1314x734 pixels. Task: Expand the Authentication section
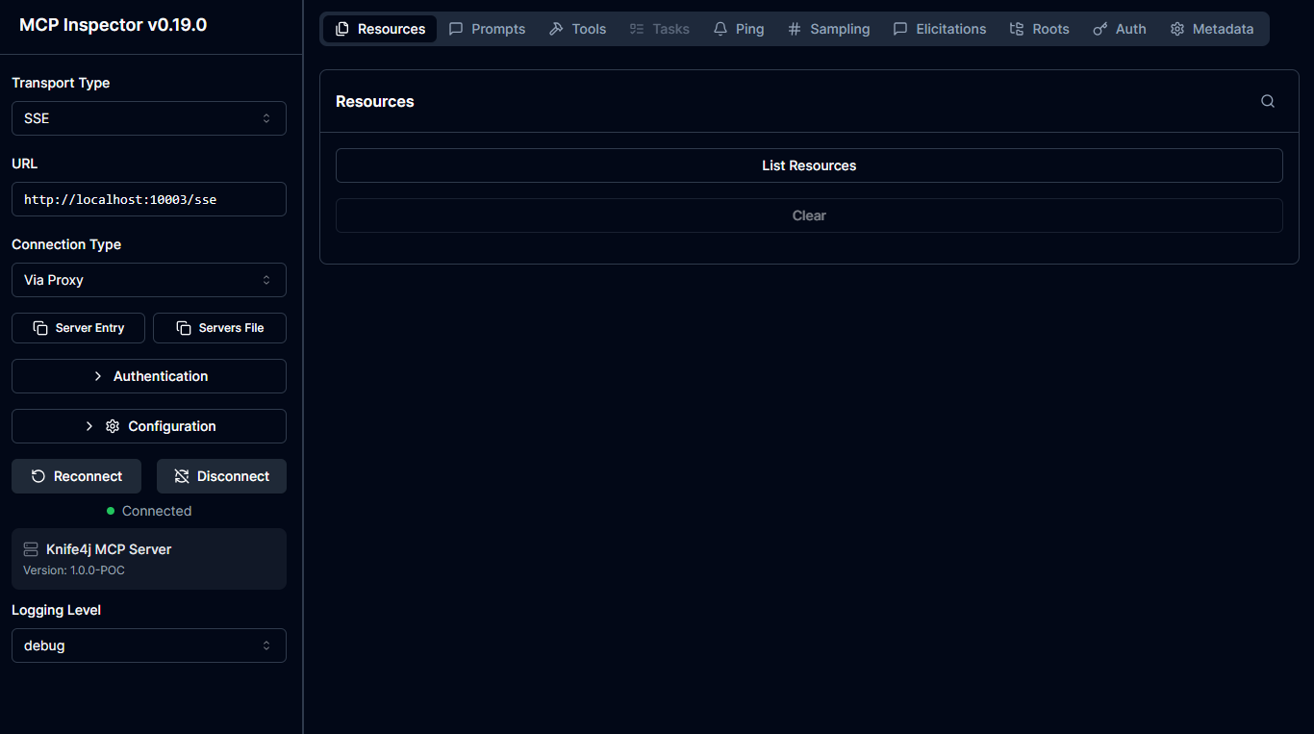tap(149, 376)
